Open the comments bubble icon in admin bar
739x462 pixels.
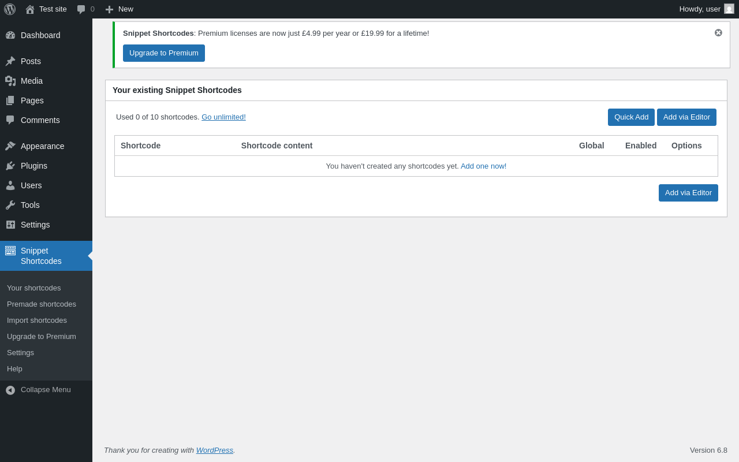[x=81, y=9]
